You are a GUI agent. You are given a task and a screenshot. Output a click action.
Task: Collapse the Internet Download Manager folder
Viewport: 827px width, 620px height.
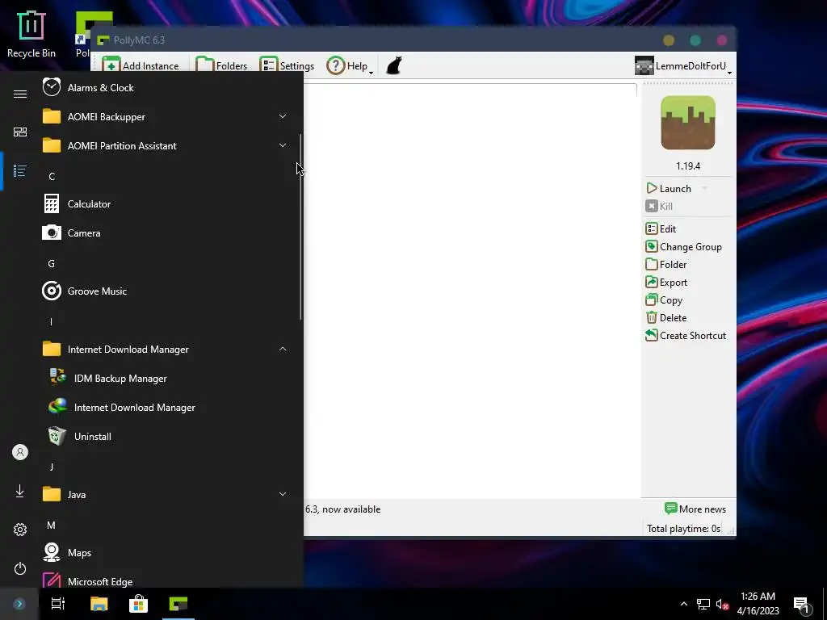tap(166, 349)
